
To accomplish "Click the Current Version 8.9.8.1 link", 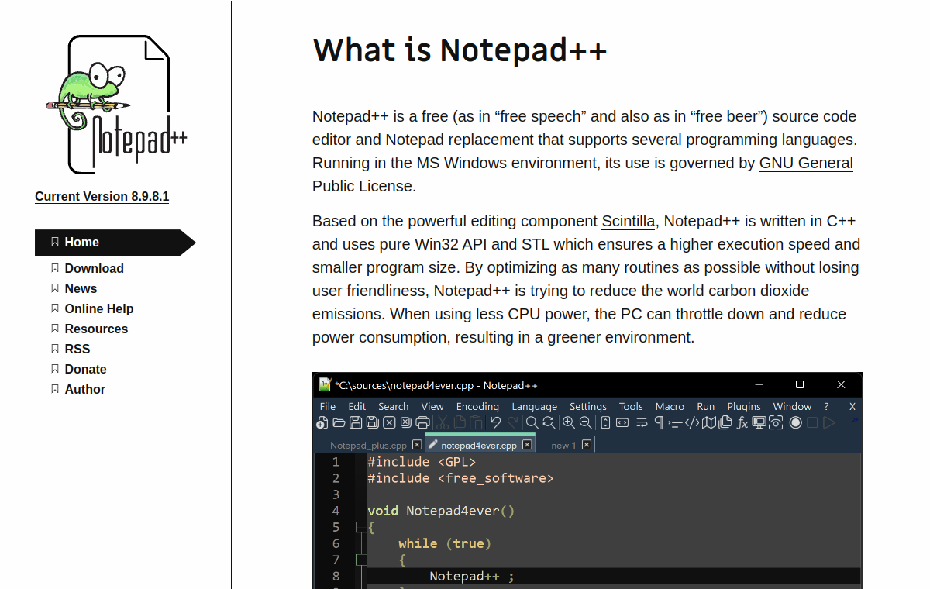I will [x=102, y=196].
